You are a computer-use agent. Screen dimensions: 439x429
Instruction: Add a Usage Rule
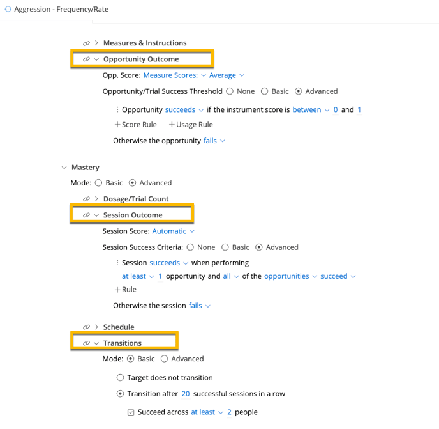pyautogui.click(x=190, y=125)
